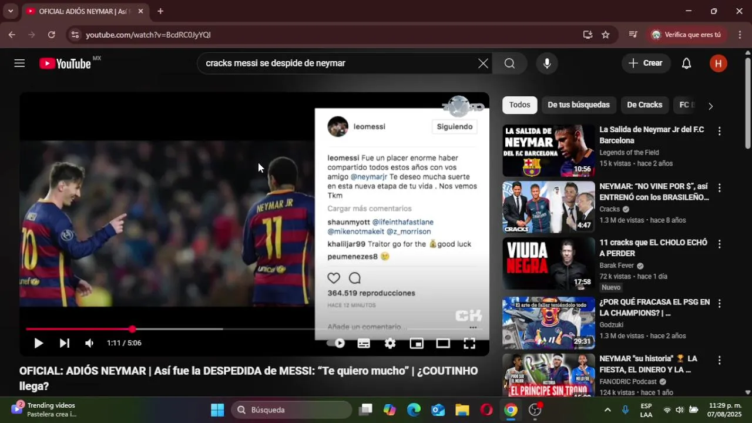The width and height of the screenshot is (752, 423).
Task: Click the taskbar Búsqueda search box
Action: click(x=291, y=410)
